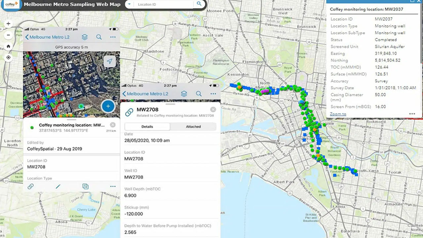The height and width of the screenshot is (238, 423).
Task: Click the magnifier search button in header
Action: [199, 4]
